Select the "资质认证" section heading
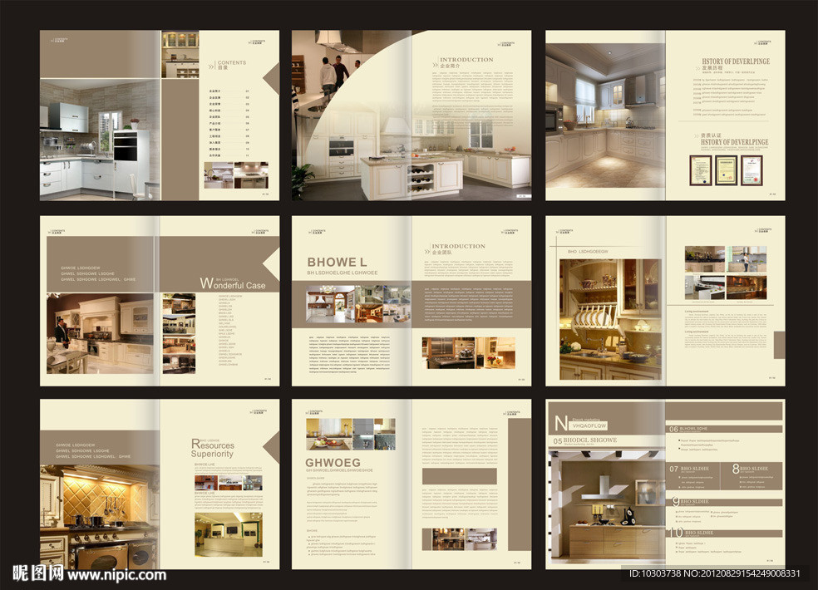The image size is (818, 590). 711,135
